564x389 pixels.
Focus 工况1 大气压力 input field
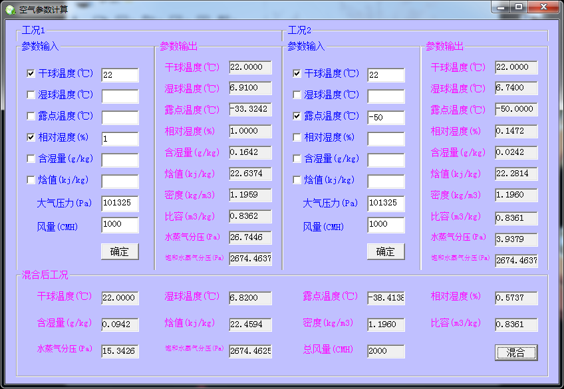pos(120,203)
